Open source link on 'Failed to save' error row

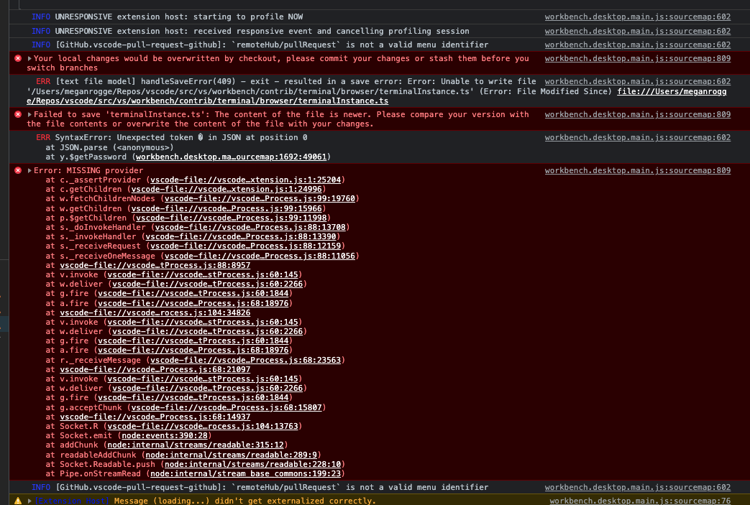[638, 115]
